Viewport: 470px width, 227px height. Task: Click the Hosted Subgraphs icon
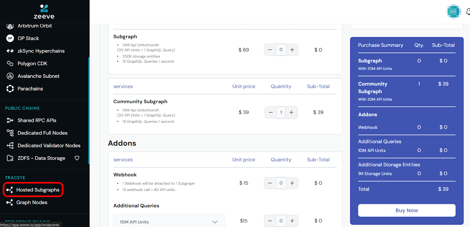point(9,190)
